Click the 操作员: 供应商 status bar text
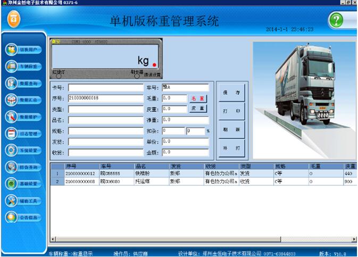Image resolution: width=358 pixels, height=257 pixels. tap(130, 254)
